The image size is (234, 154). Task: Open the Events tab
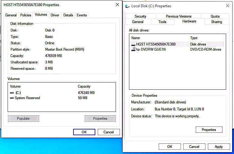pyautogui.click(x=82, y=15)
